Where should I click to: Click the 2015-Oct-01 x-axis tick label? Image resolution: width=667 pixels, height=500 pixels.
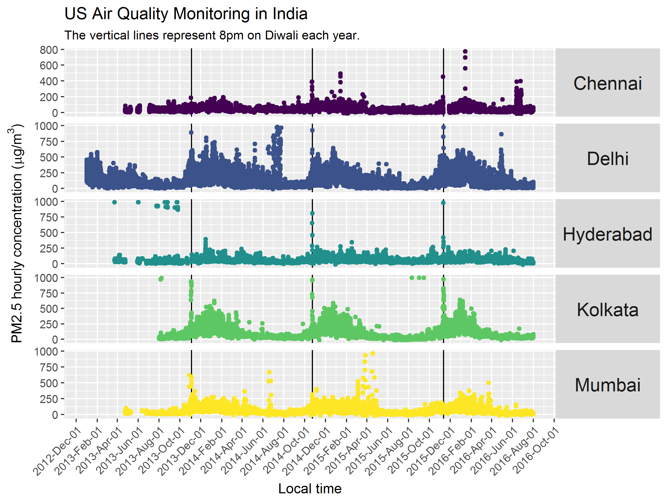[x=410, y=451]
